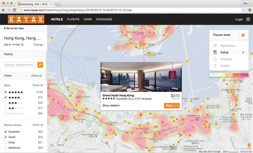The height and width of the screenshot is (153, 253).
Task: Click the yellow heatmap legend swatch
Action: [x=221, y=75]
